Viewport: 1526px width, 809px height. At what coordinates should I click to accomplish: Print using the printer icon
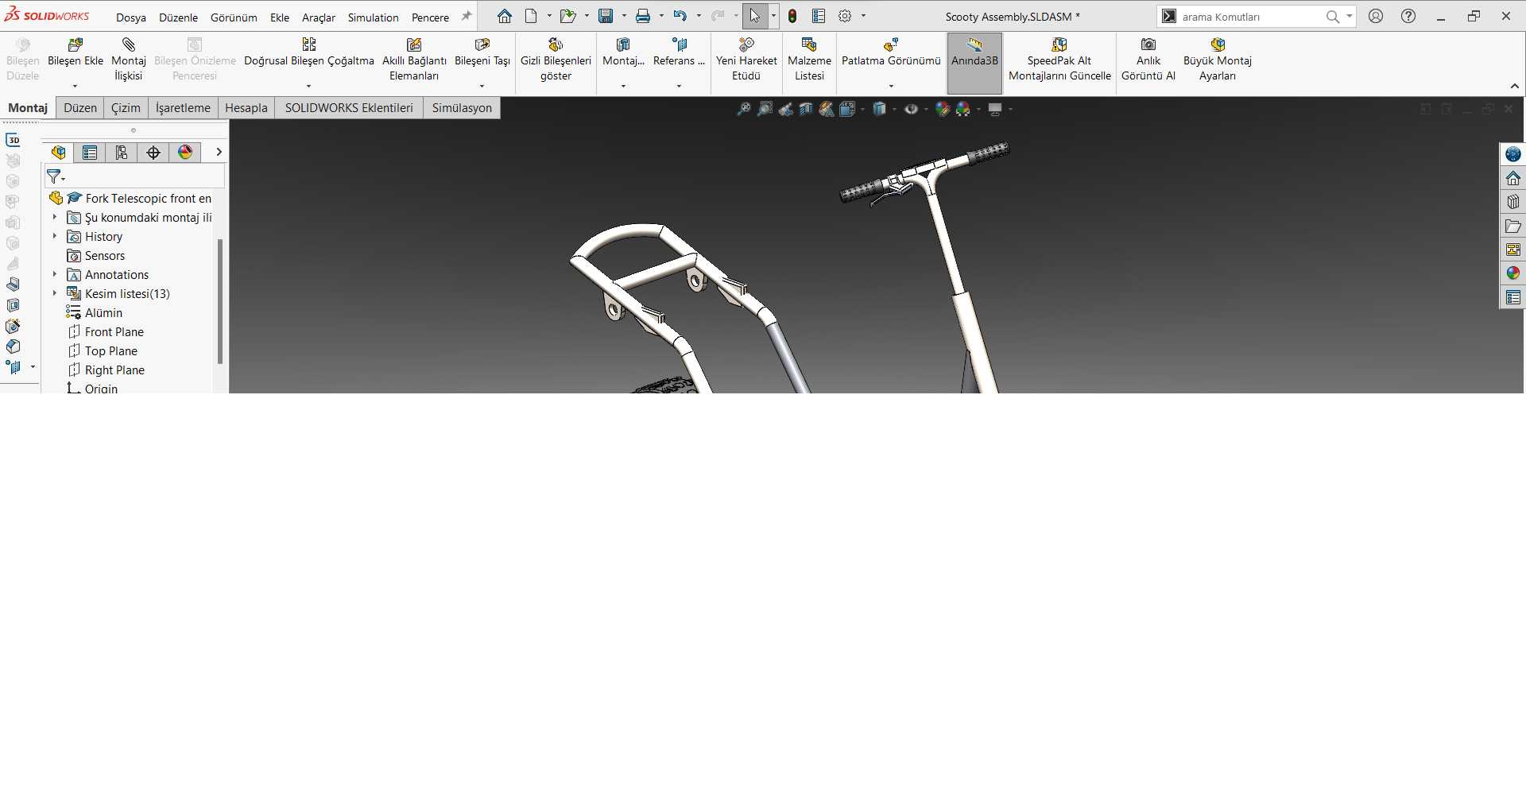pyautogui.click(x=643, y=16)
